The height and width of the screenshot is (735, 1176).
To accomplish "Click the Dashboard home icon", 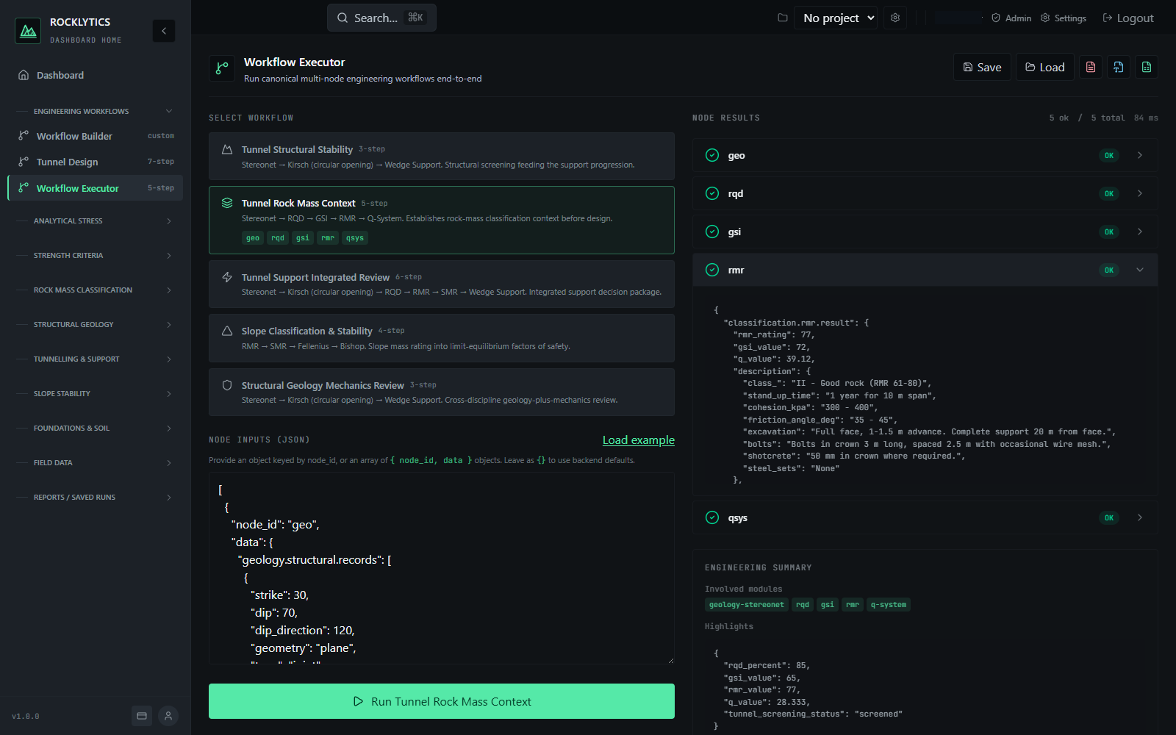I will pos(24,75).
